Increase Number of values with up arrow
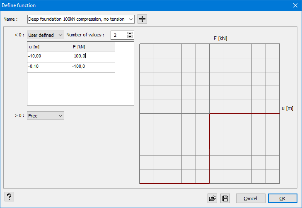302x208 pixels. (130, 33)
